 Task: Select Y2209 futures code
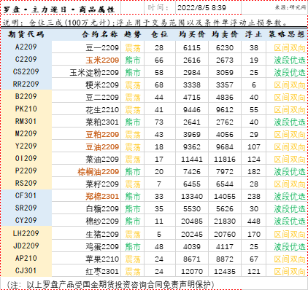(x=26, y=146)
